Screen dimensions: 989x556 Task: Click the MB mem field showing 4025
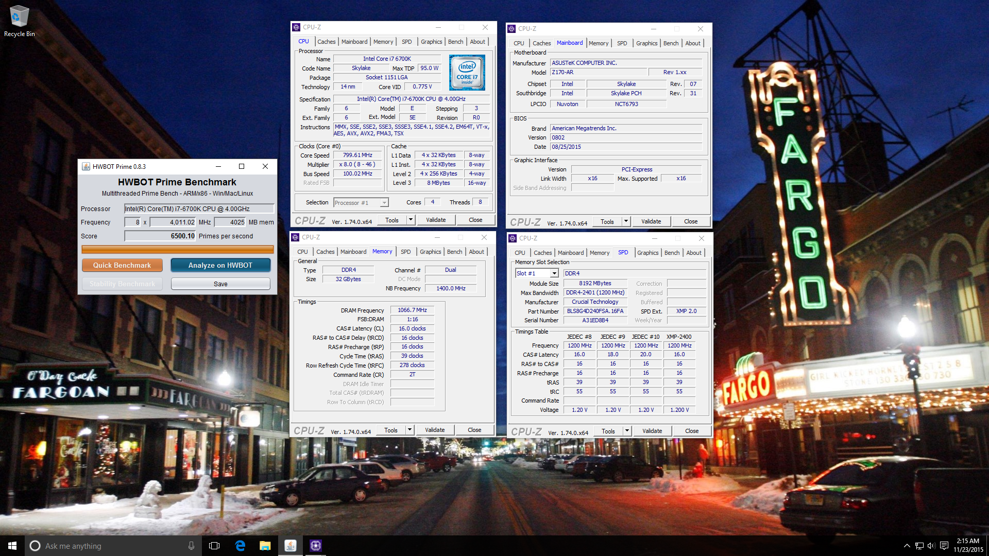tap(230, 222)
